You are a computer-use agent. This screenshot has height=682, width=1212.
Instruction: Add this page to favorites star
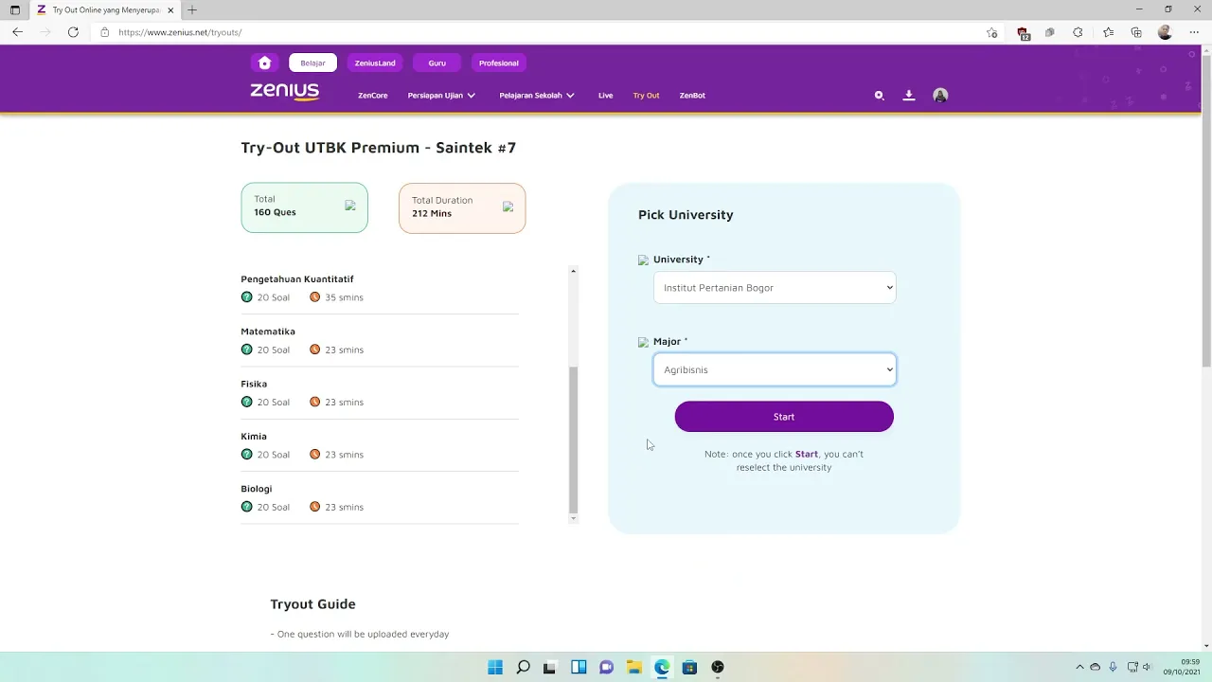pos(991,32)
